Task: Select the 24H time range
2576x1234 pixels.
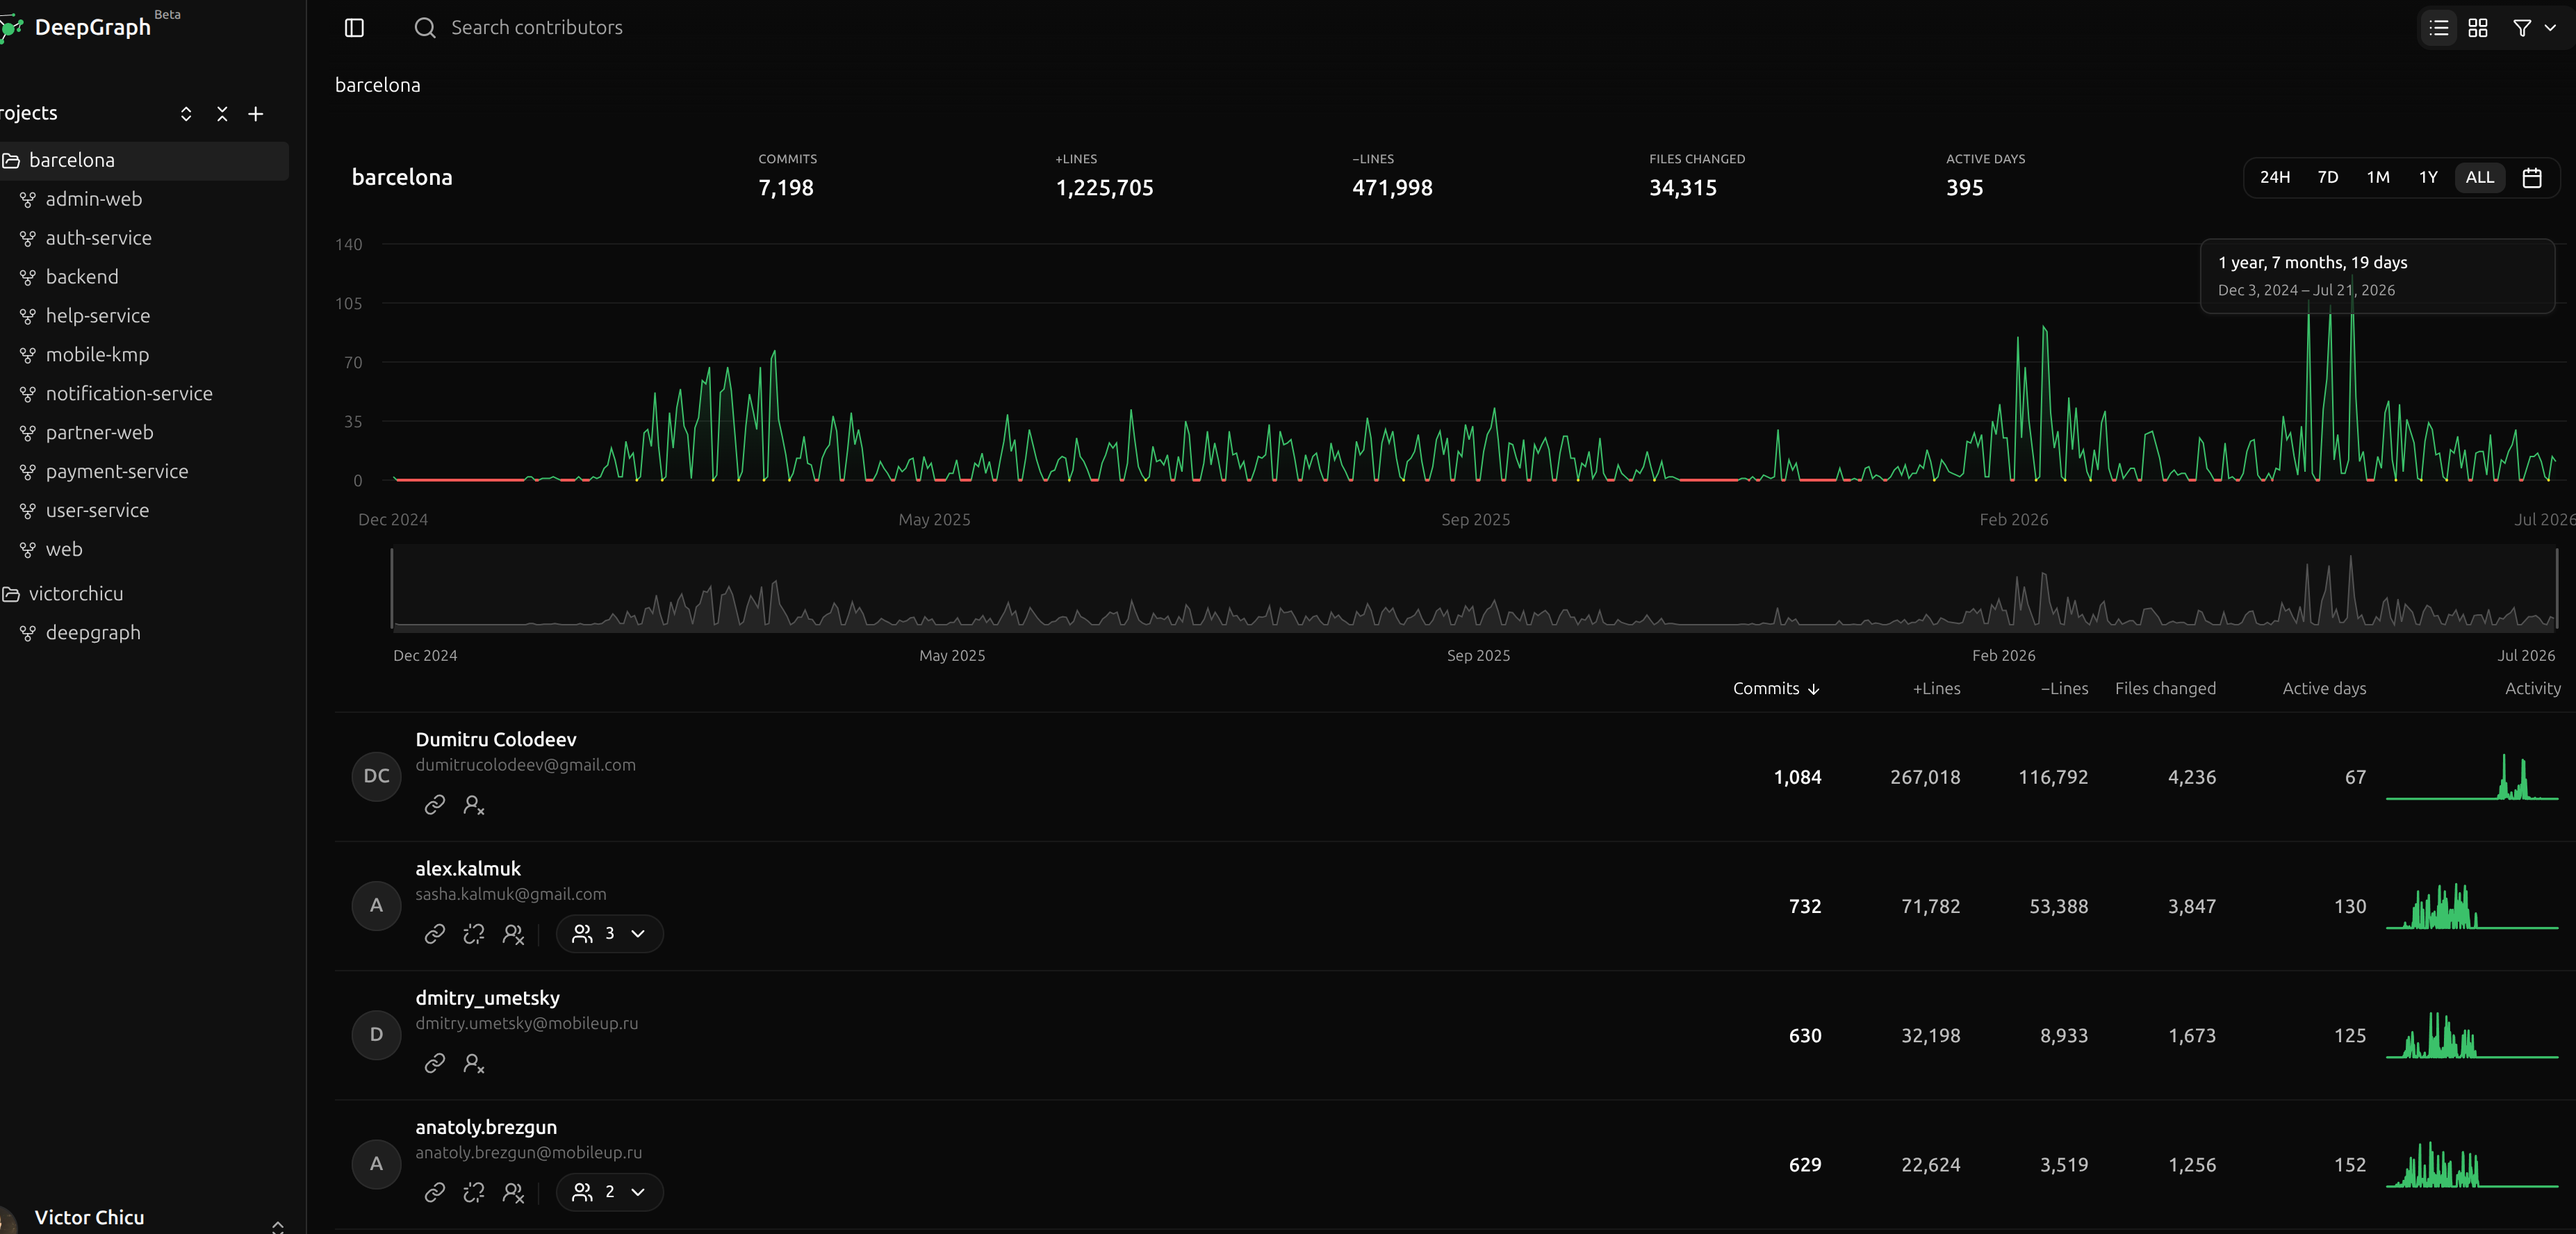Action: [2274, 177]
